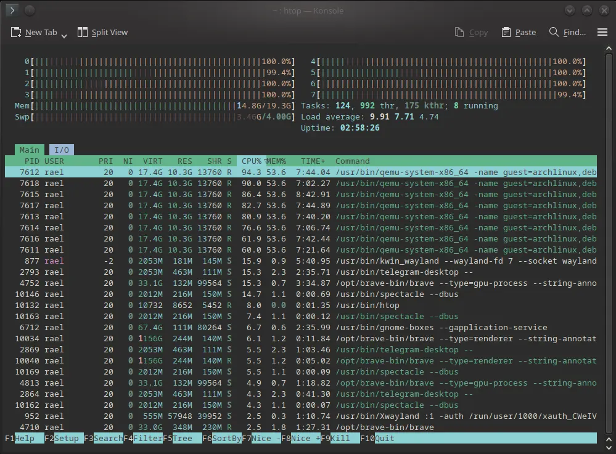Open Find with the magnifier icon
Screen dimensions: 616x454
554,32
